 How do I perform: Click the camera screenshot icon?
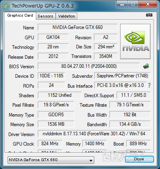(149, 15)
